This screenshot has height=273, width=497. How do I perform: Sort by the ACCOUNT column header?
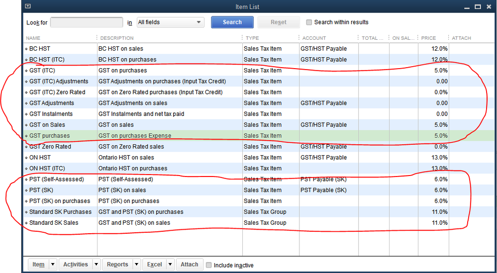[314, 38]
